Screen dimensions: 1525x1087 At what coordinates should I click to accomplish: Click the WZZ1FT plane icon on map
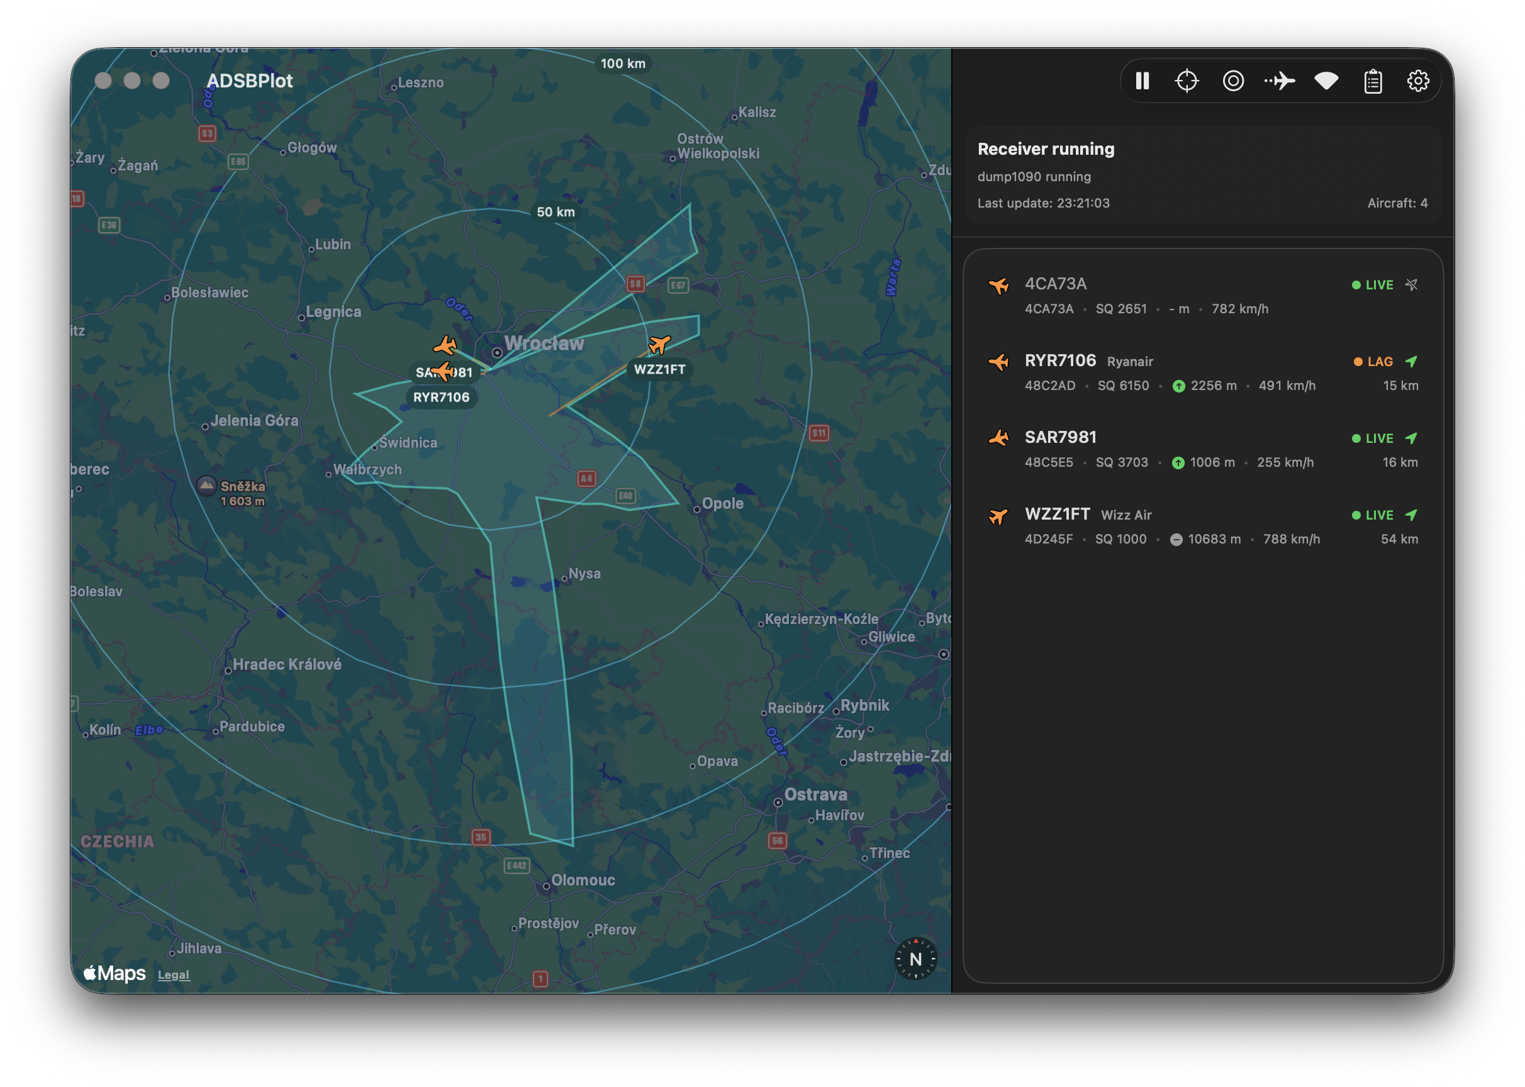click(x=659, y=345)
